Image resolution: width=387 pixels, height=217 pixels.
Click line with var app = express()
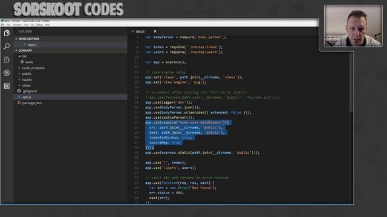coord(166,62)
